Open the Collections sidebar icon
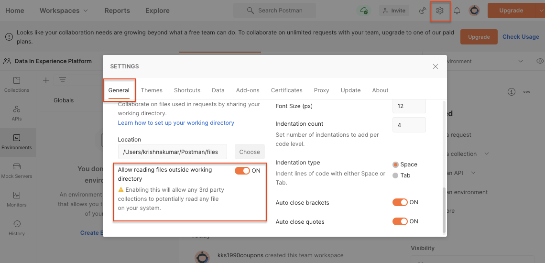This screenshot has width=545, height=263. point(17,84)
